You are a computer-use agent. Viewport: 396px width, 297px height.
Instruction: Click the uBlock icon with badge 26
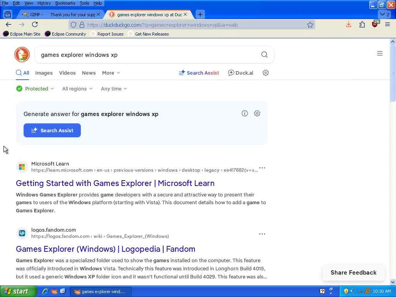(x=375, y=24)
